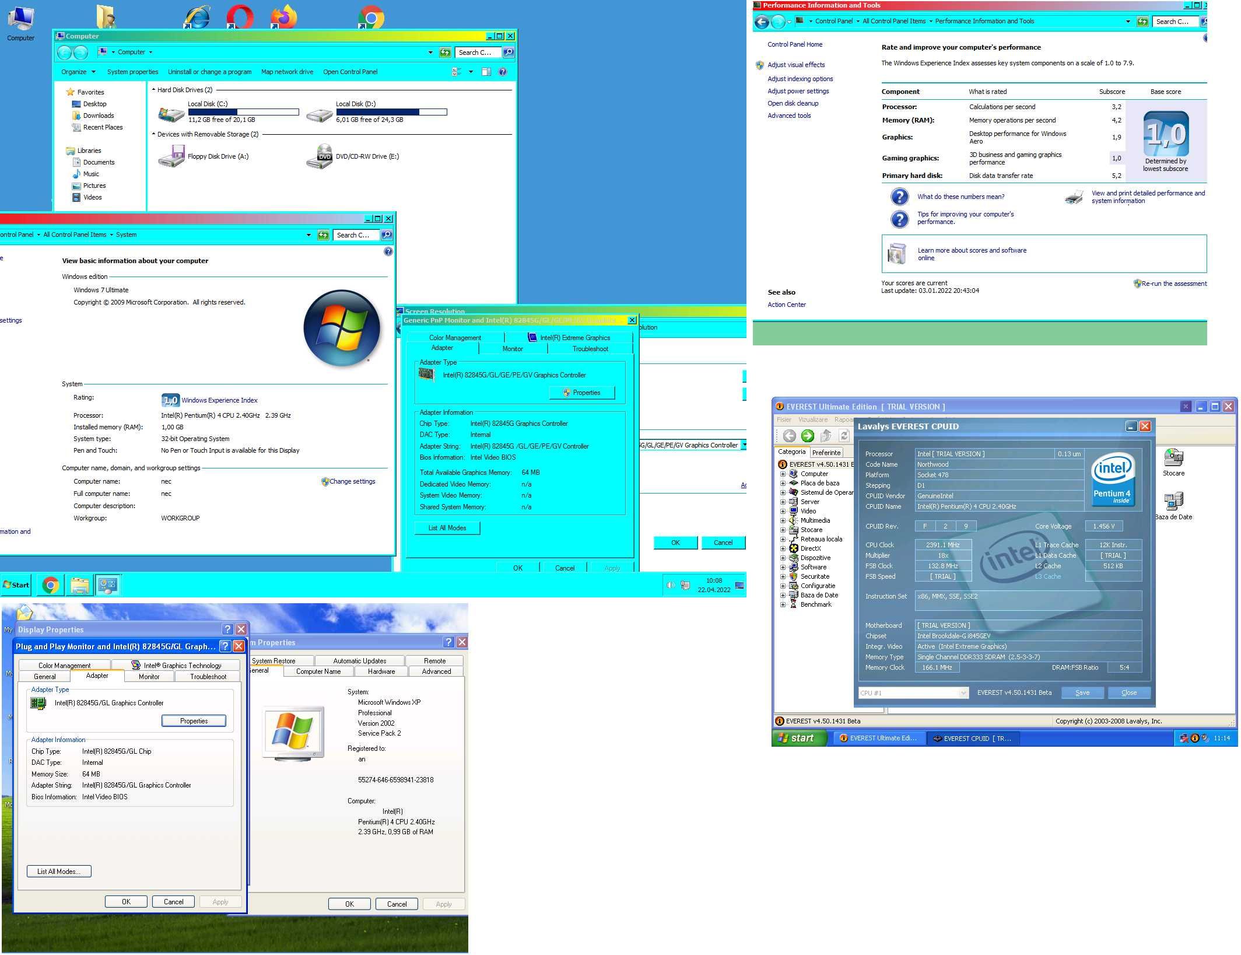Viewport: 1241px width, 955px height.
Task: Select DVD/CD-RW Drive (E:) icon
Action: pos(320,156)
